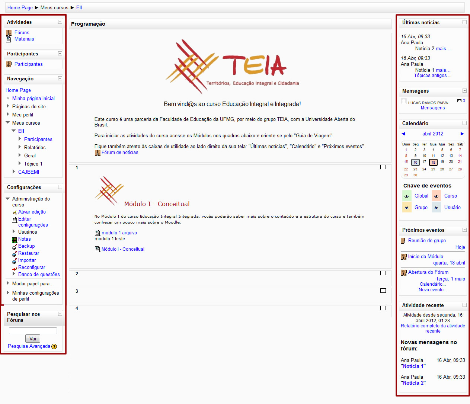Toggle Curso events eye icon
Screen dimensions: 470x404
(436, 196)
